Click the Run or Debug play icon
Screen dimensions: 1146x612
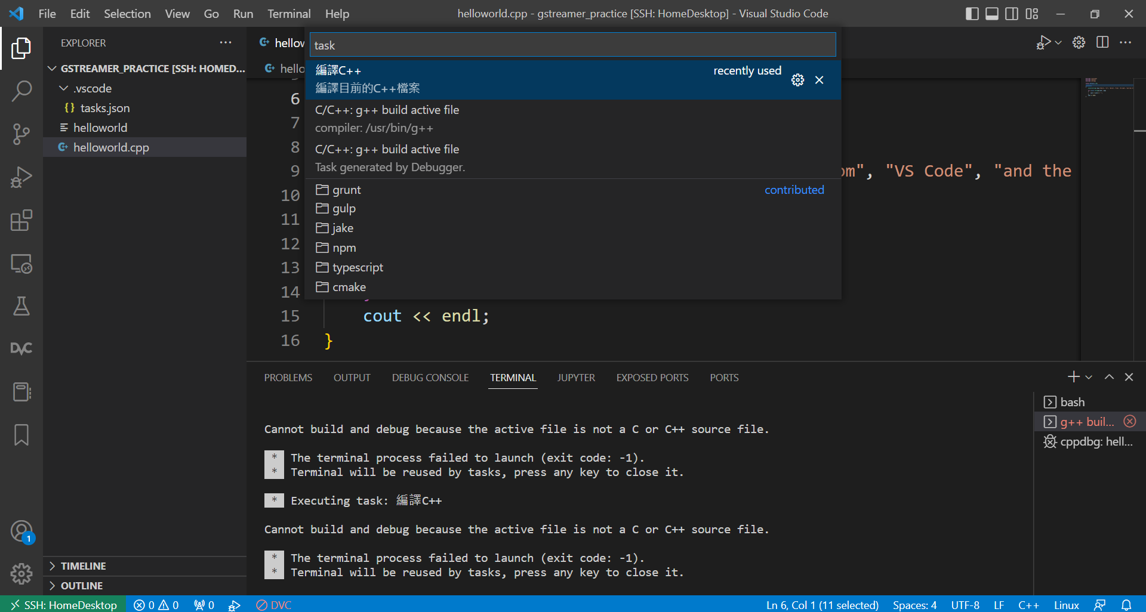(1043, 43)
